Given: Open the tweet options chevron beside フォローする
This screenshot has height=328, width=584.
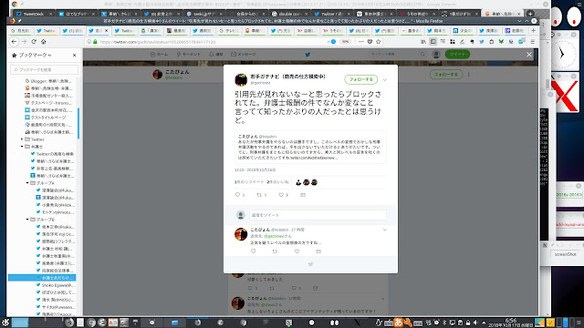Looking at the screenshot, I should (385, 79).
